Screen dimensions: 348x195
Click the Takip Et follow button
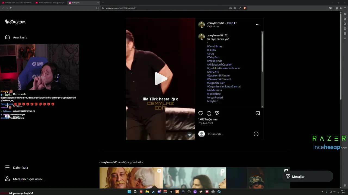coord(232,23)
